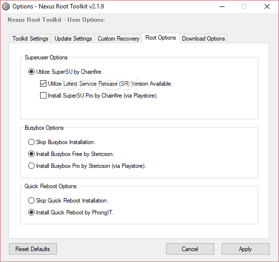Switch to Toolkit Settings tab
The width and height of the screenshot is (279, 262).
pyautogui.click(x=30, y=39)
